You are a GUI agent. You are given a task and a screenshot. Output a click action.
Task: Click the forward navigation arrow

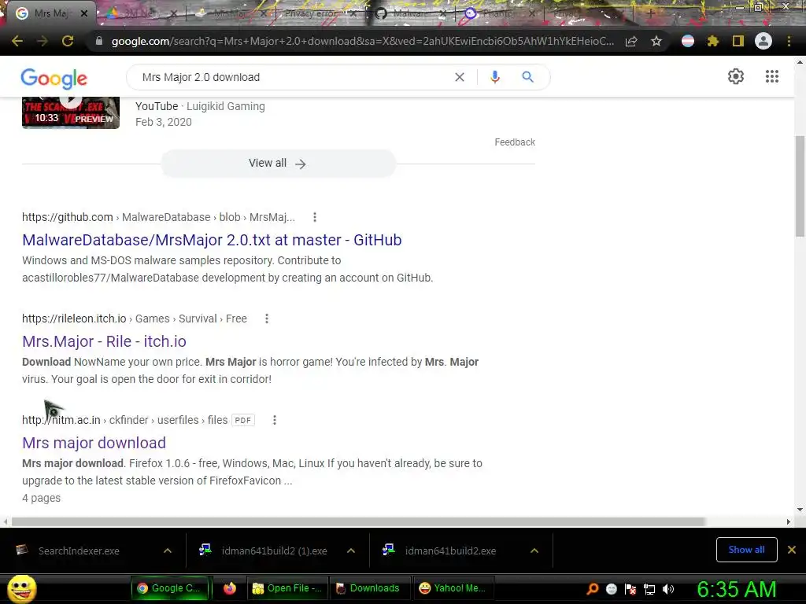(x=43, y=41)
